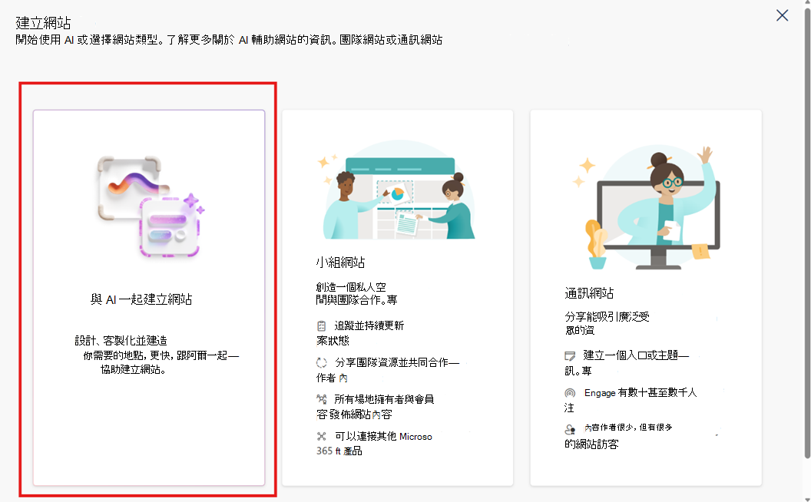Click the text 分享能吸引廣泛受
This screenshot has width=811, height=502.
pyautogui.click(x=607, y=317)
